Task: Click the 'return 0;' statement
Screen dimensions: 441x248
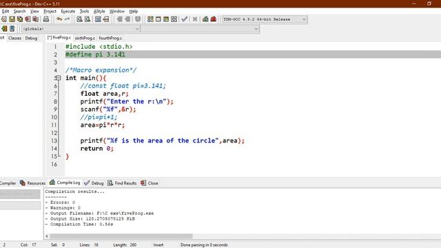Action: (x=96, y=149)
